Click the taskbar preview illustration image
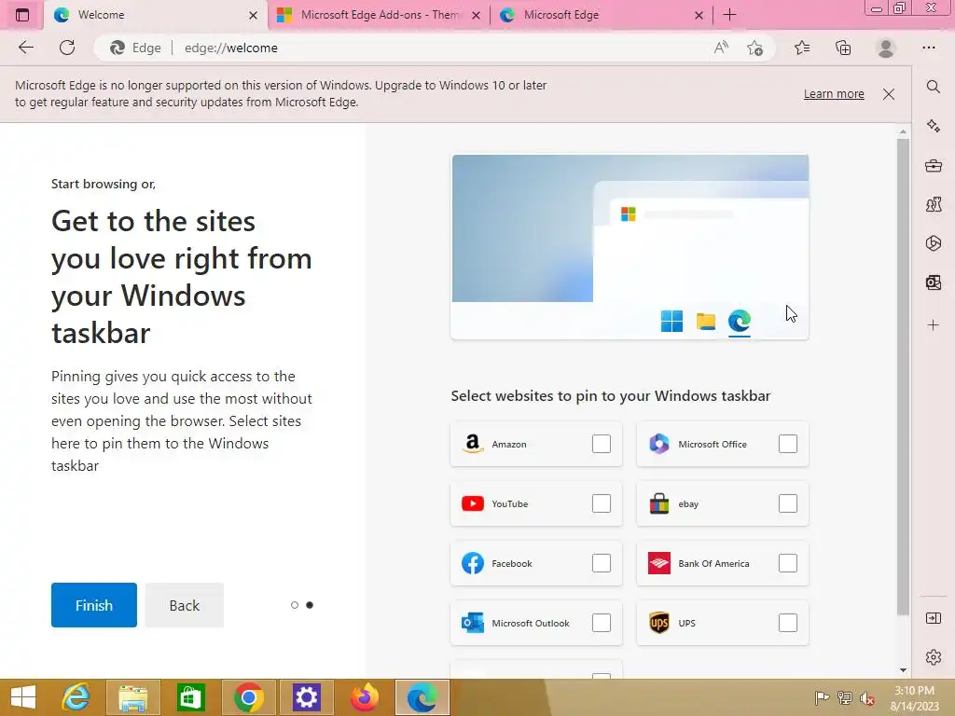The height and width of the screenshot is (716, 955). tap(630, 246)
